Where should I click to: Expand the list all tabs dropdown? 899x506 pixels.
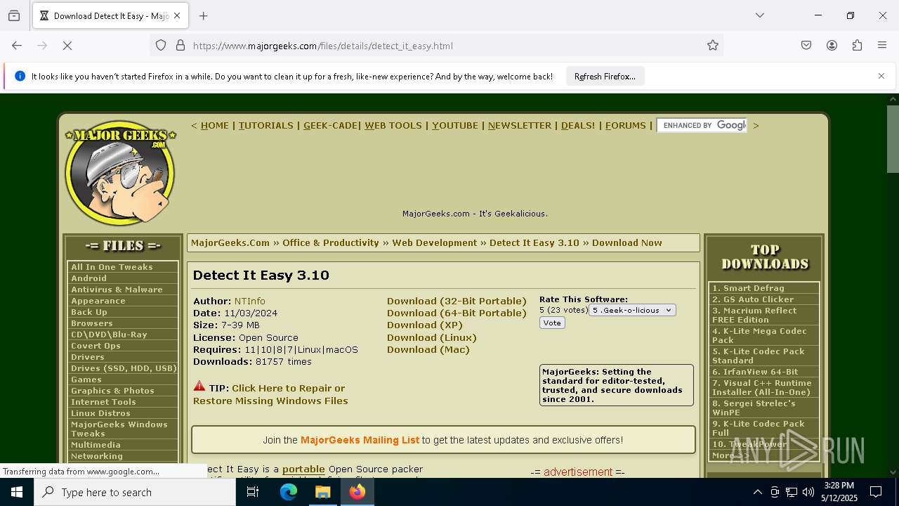tap(759, 15)
